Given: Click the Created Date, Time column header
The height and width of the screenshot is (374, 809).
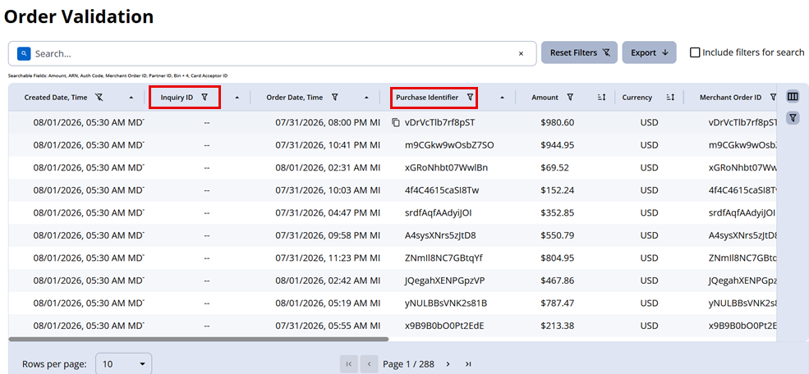Looking at the screenshot, I should pyautogui.click(x=56, y=98).
